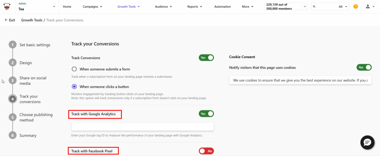Click the "Track your Conversions" breadcrumb text
Screen dimensions: 380x156
point(65,20)
